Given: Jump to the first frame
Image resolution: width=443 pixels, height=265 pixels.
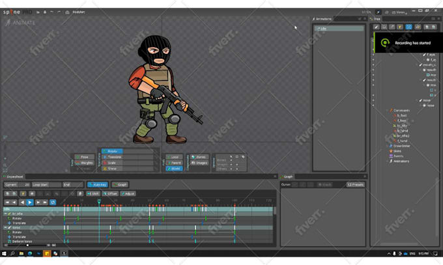Looking at the screenshot, I should 8,202.
